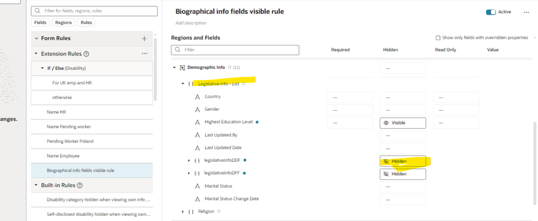Click the Built-in Rules help question-mark icon
This screenshot has width=538, height=221.
[x=80, y=185]
